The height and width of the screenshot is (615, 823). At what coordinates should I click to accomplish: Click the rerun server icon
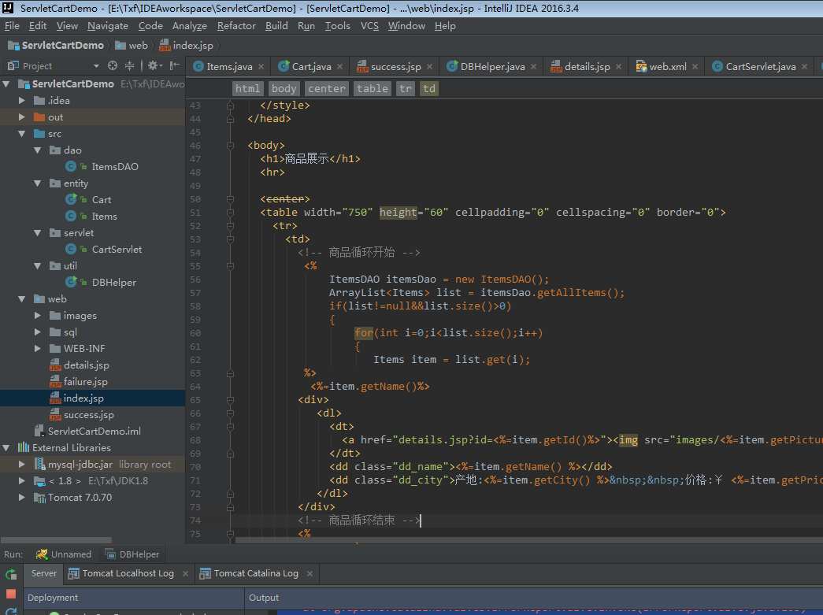[11, 575]
